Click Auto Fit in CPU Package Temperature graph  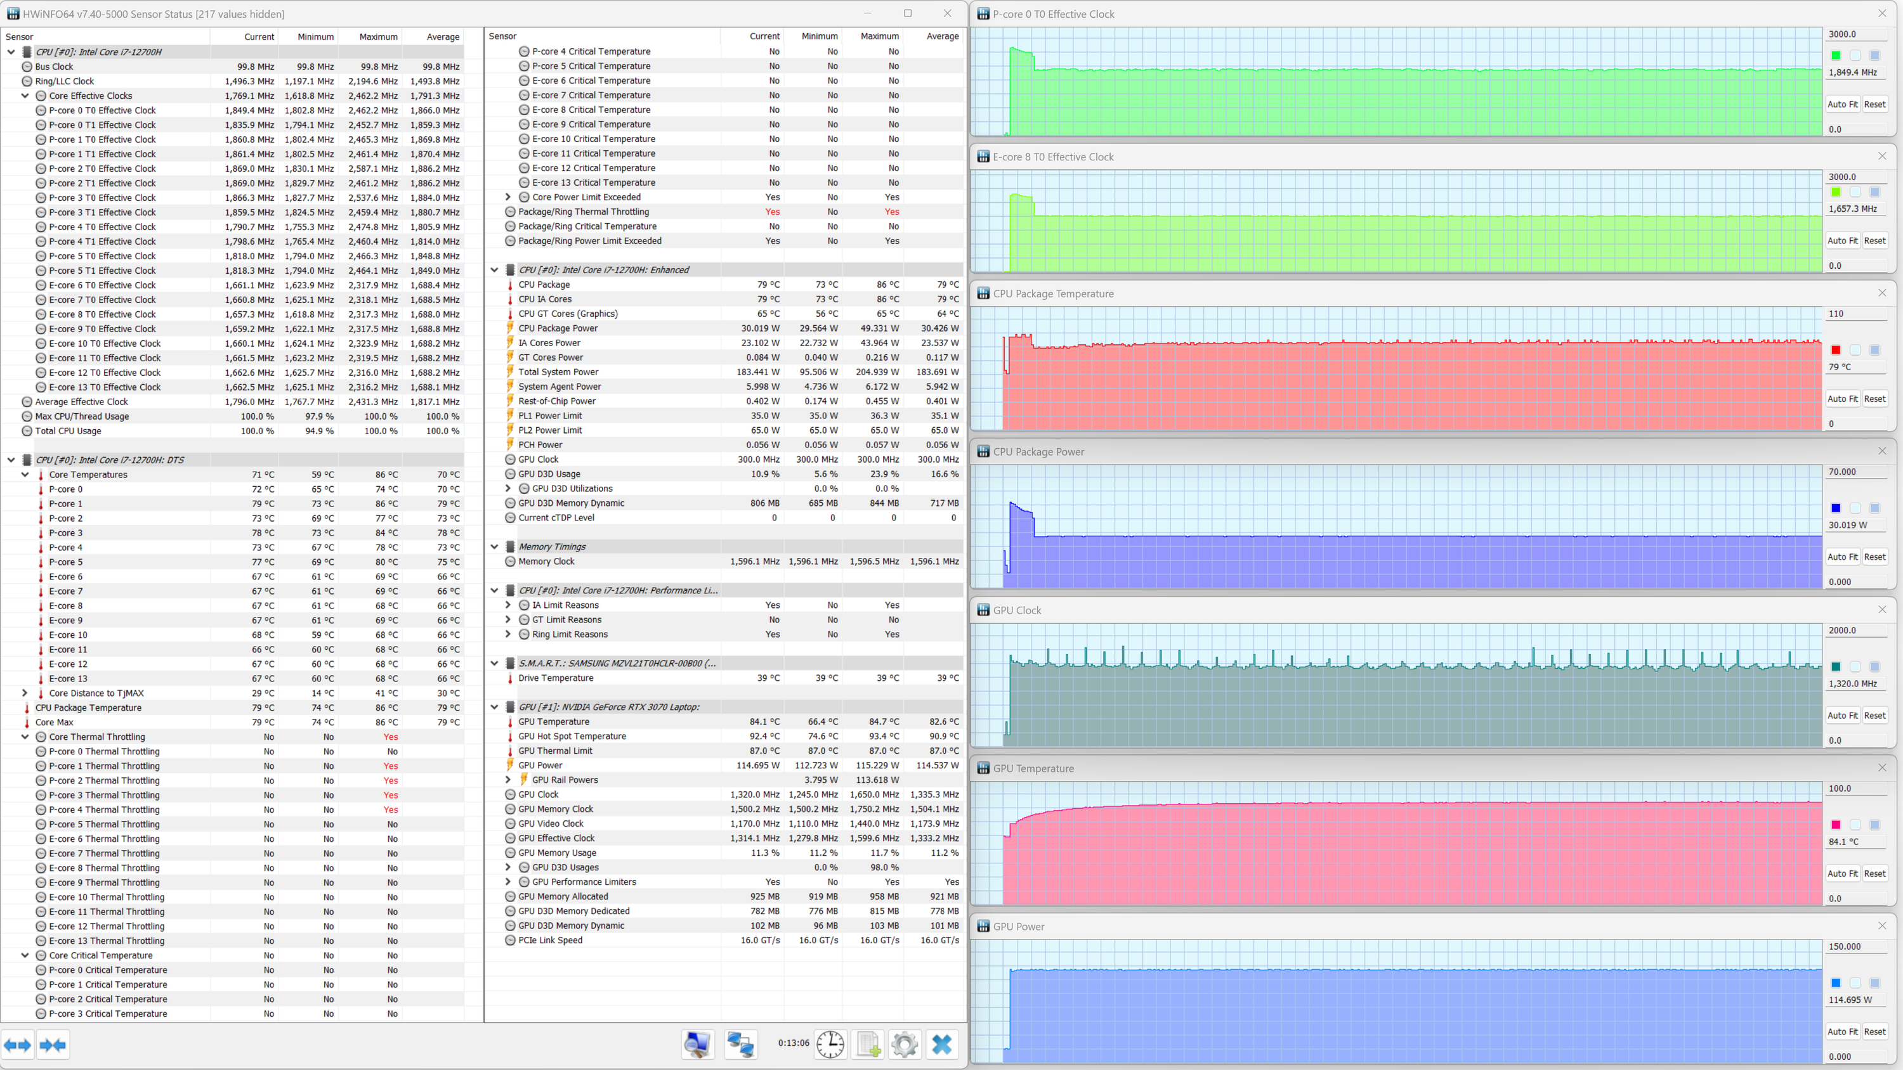point(1841,399)
